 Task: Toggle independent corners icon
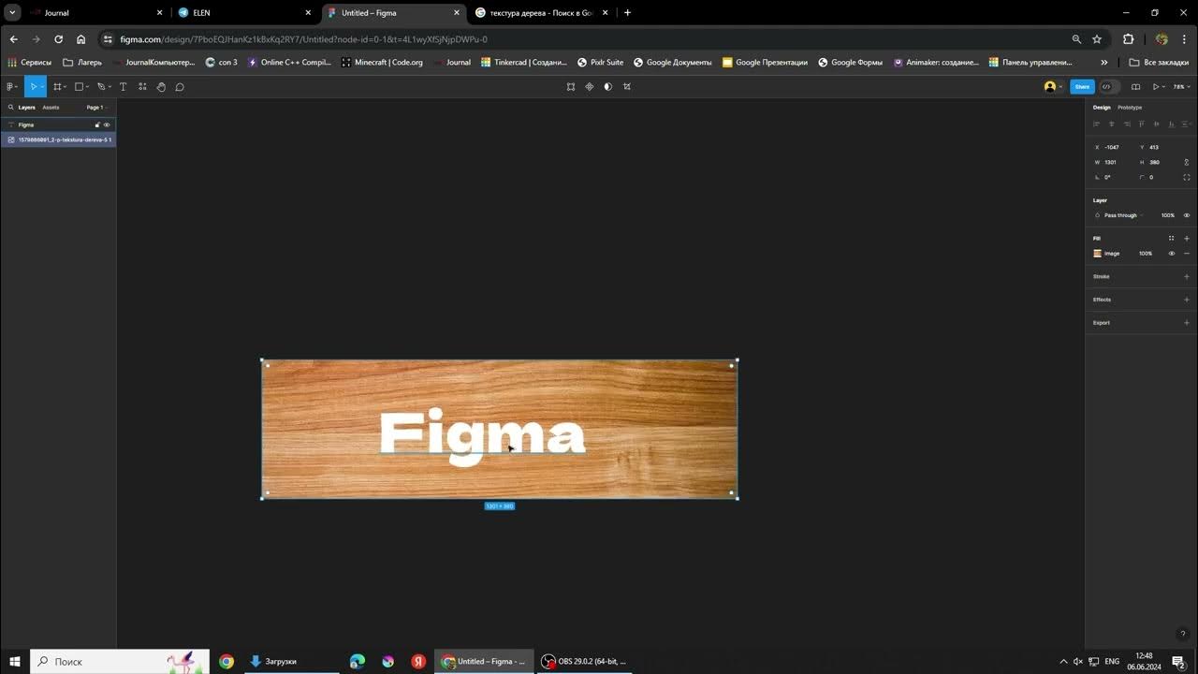point(1187,177)
